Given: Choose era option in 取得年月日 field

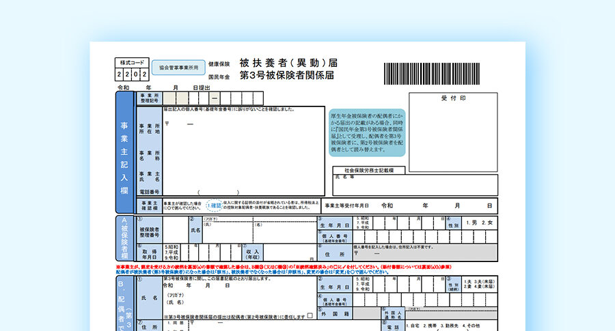Looking at the screenshot, I should click(172, 252).
